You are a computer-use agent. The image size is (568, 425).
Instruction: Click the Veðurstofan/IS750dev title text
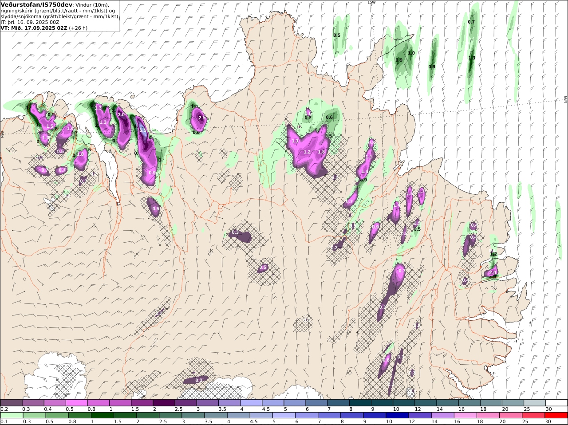36,4
